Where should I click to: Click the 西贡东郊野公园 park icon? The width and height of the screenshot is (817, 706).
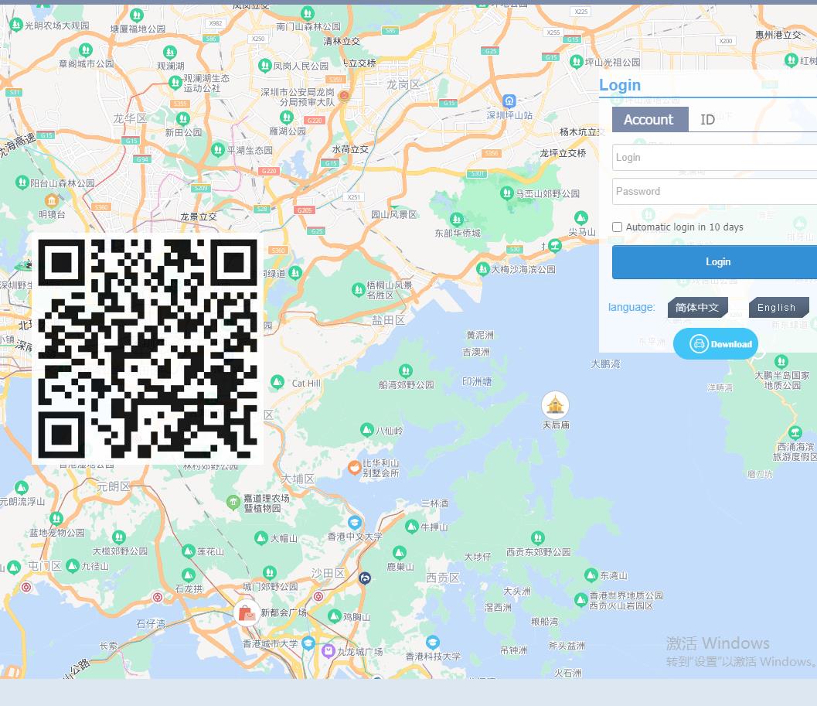point(538,537)
